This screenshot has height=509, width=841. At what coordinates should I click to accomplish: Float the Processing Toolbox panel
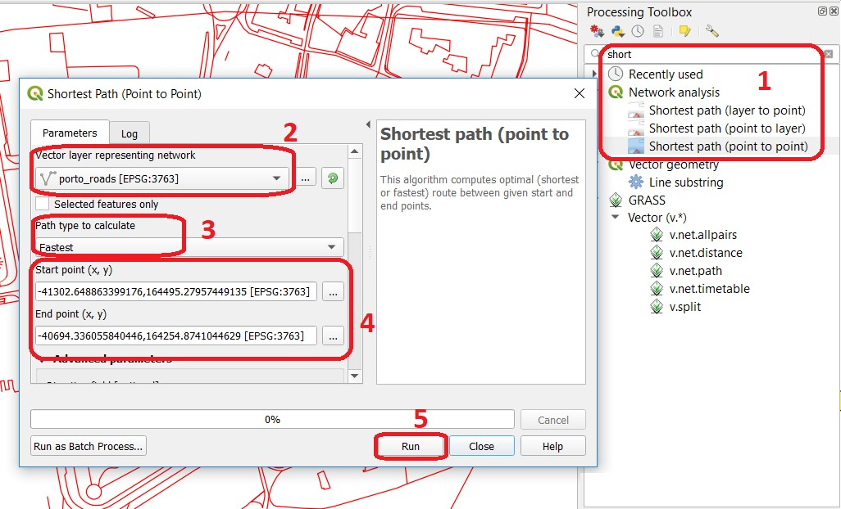tap(822, 11)
